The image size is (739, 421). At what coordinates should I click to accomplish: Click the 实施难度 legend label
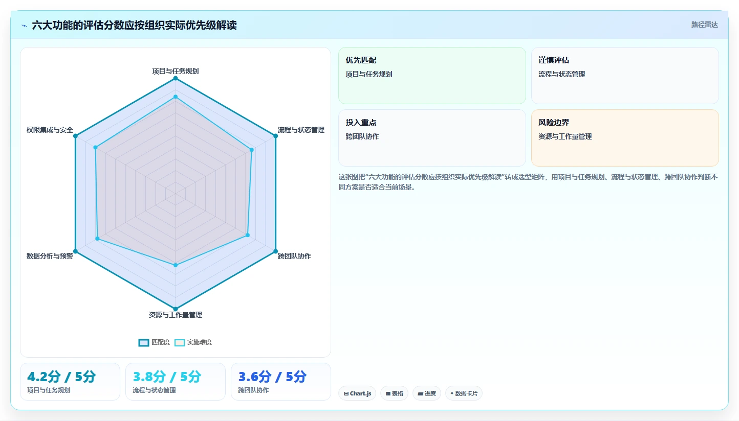pos(200,342)
